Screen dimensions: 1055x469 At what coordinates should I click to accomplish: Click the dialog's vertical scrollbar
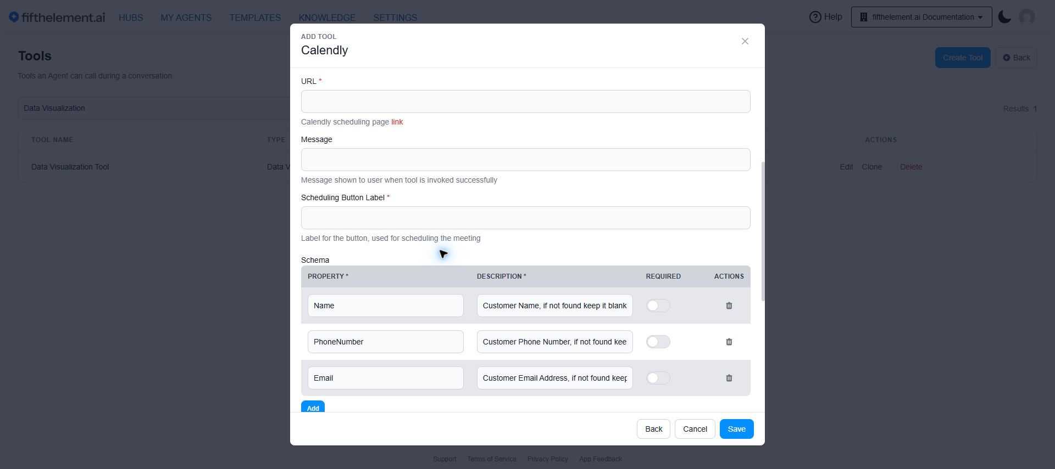[762, 231]
